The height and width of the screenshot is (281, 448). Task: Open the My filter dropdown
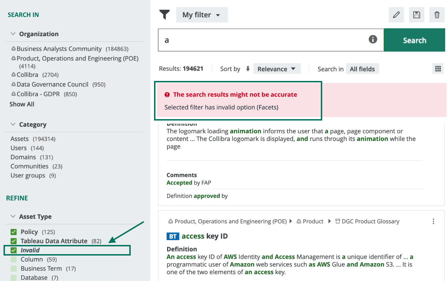(202, 15)
